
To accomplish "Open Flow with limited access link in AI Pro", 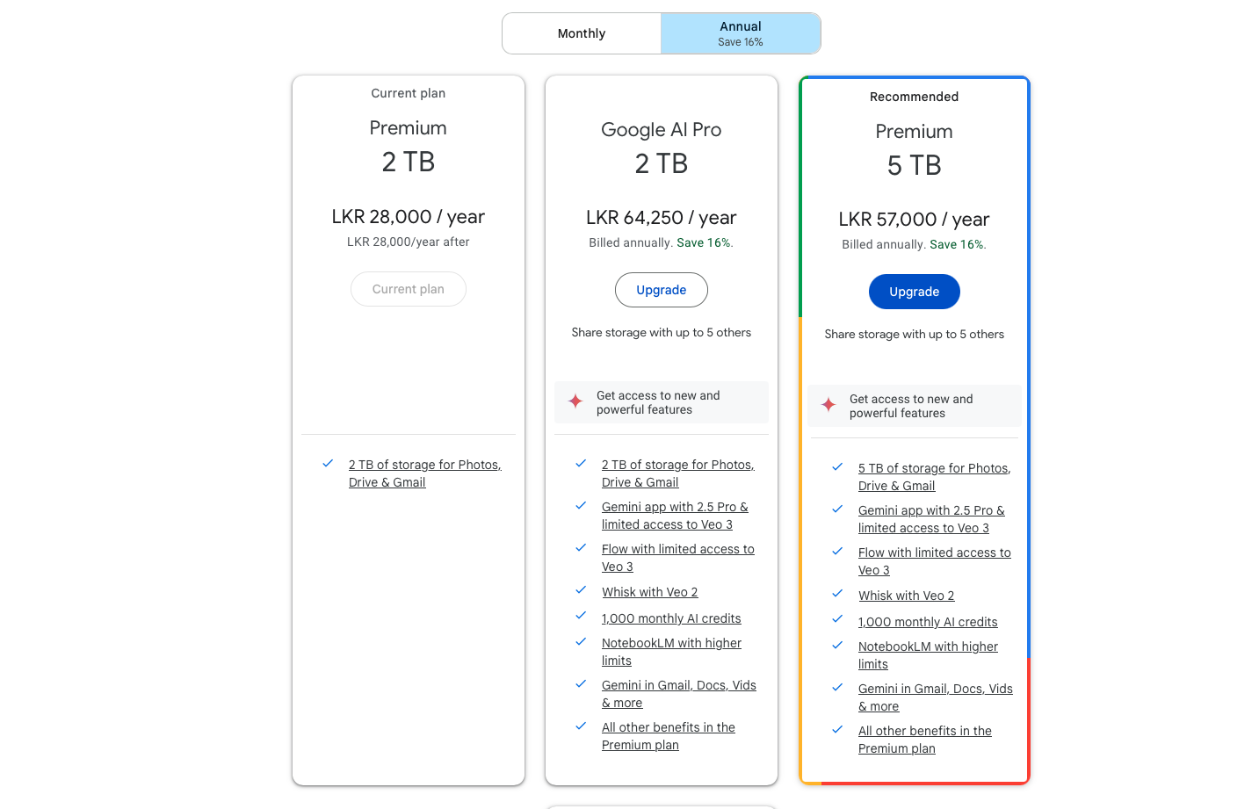I will 678,558.
